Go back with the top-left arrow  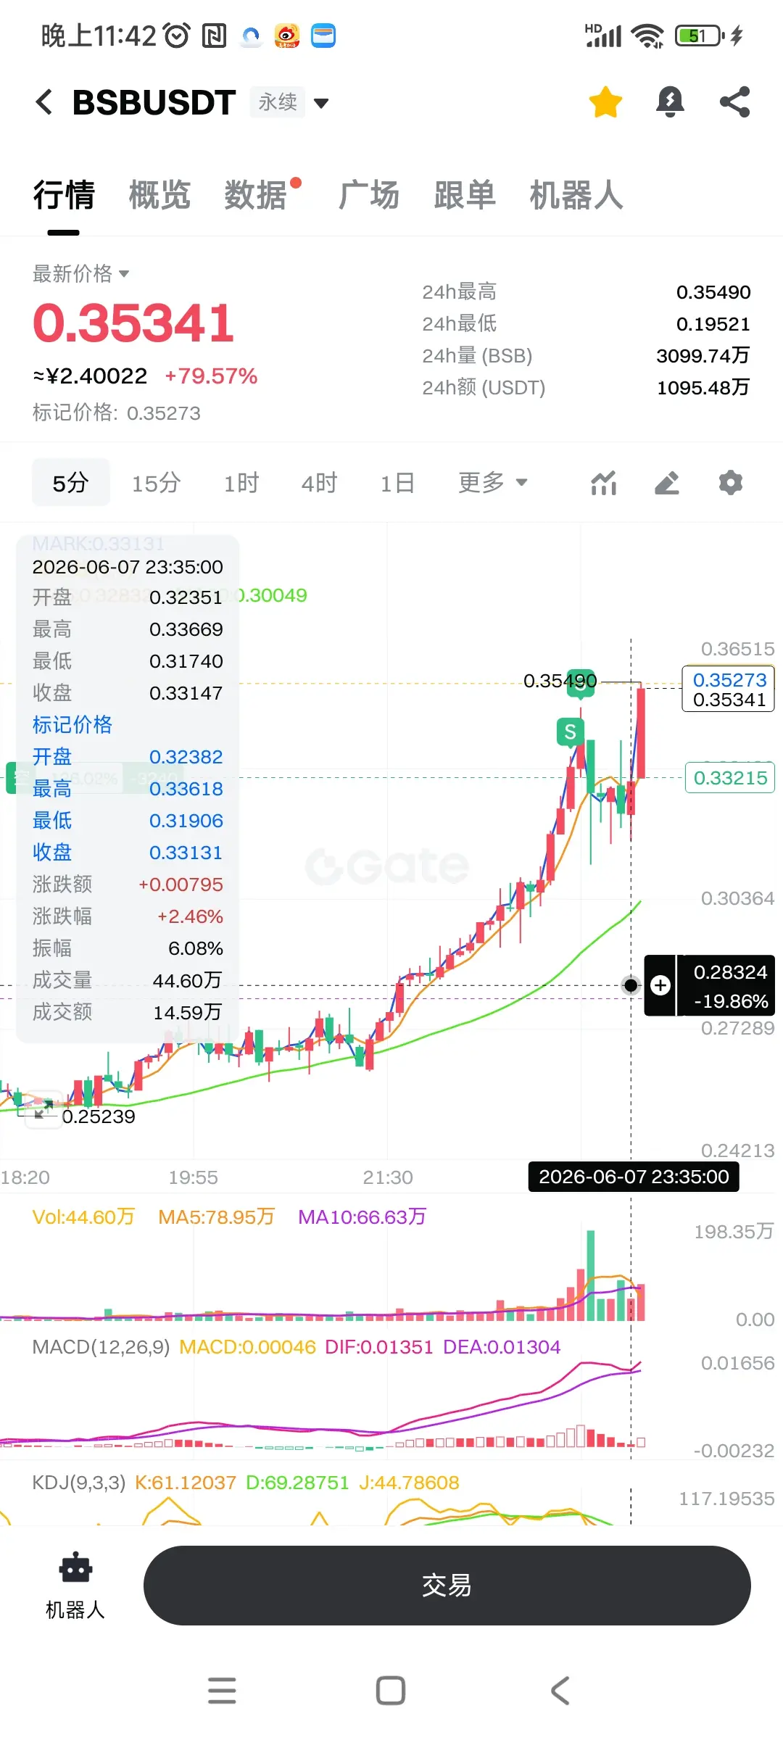[44, 102]
